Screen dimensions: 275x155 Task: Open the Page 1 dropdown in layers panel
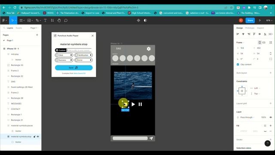(34, 28)
